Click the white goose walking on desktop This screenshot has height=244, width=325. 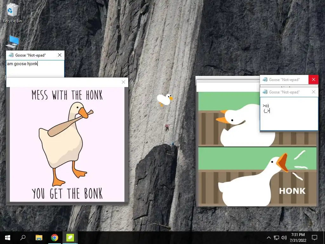(165, 99)
